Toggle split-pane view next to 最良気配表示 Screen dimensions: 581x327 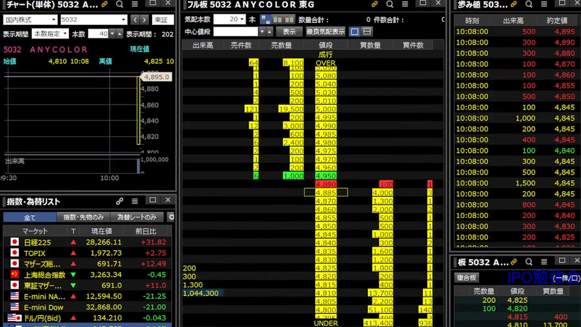[x=367, y=31]
